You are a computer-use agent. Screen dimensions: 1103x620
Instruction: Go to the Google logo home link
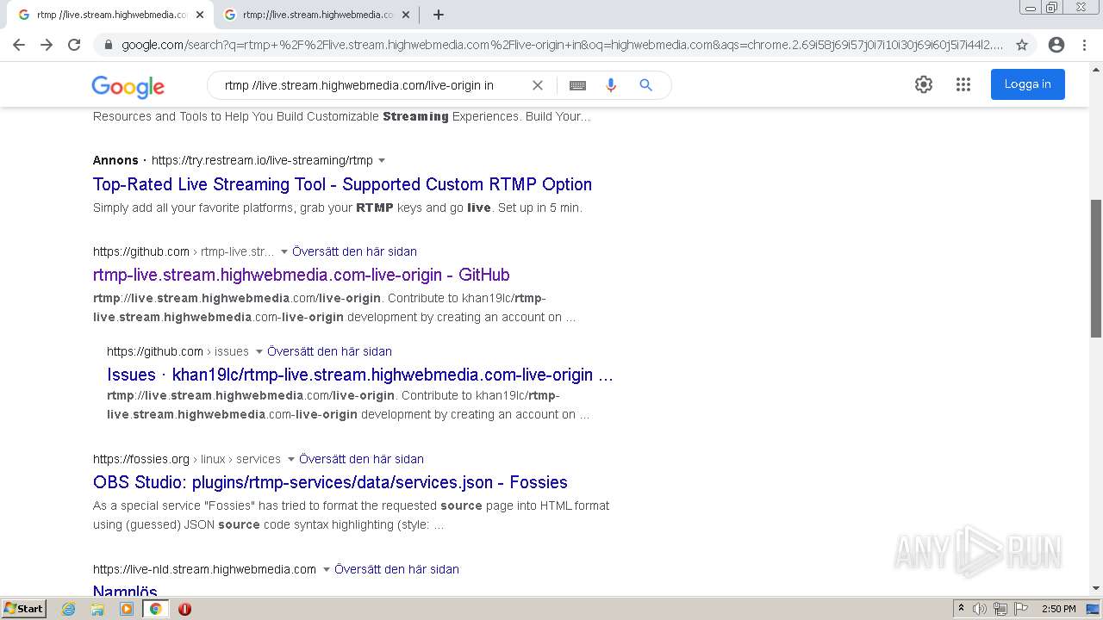[x=128, y=86]
